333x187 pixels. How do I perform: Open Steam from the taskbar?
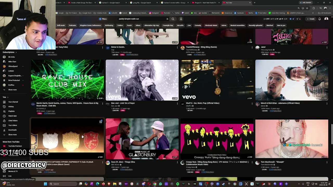pos(223,184)
